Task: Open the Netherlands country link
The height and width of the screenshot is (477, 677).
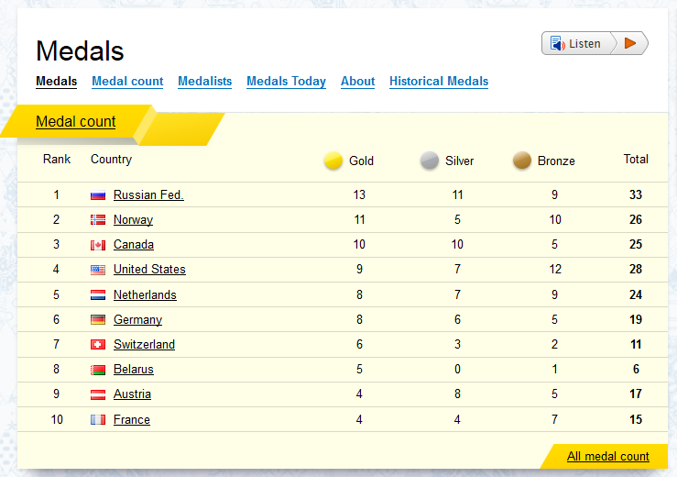Action: point(145,294)
